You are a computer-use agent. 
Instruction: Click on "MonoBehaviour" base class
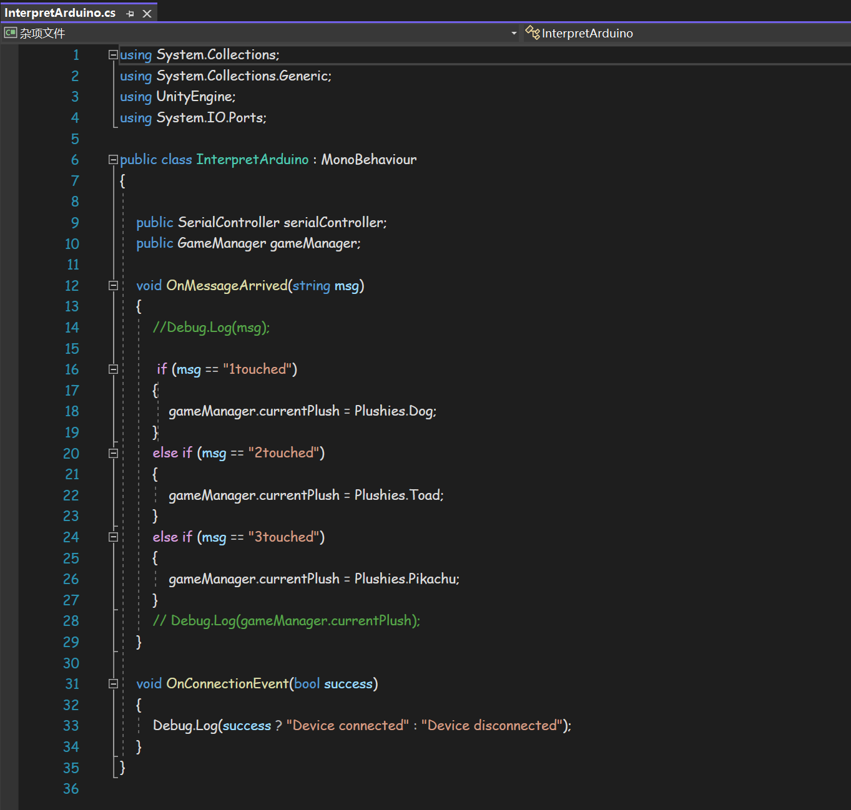[369, 160]
